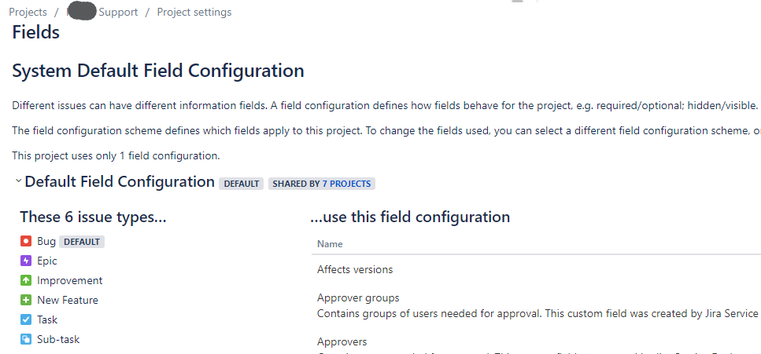Click the blue Task checkmark icon
Viewport: 761px width, 354px height.
point(26,319)
